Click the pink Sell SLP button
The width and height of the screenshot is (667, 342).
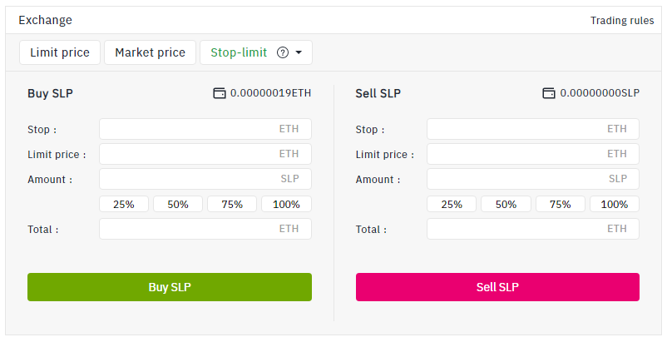click(x=497, y=287)
